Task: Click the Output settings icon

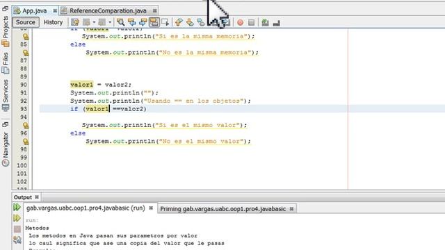Action: [x=17, y=240]
